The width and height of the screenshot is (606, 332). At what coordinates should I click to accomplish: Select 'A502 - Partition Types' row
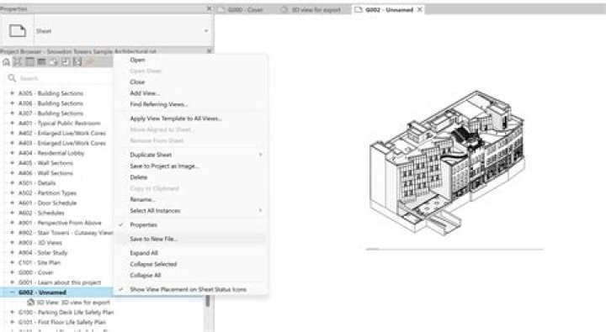click(x=47, y=192)
